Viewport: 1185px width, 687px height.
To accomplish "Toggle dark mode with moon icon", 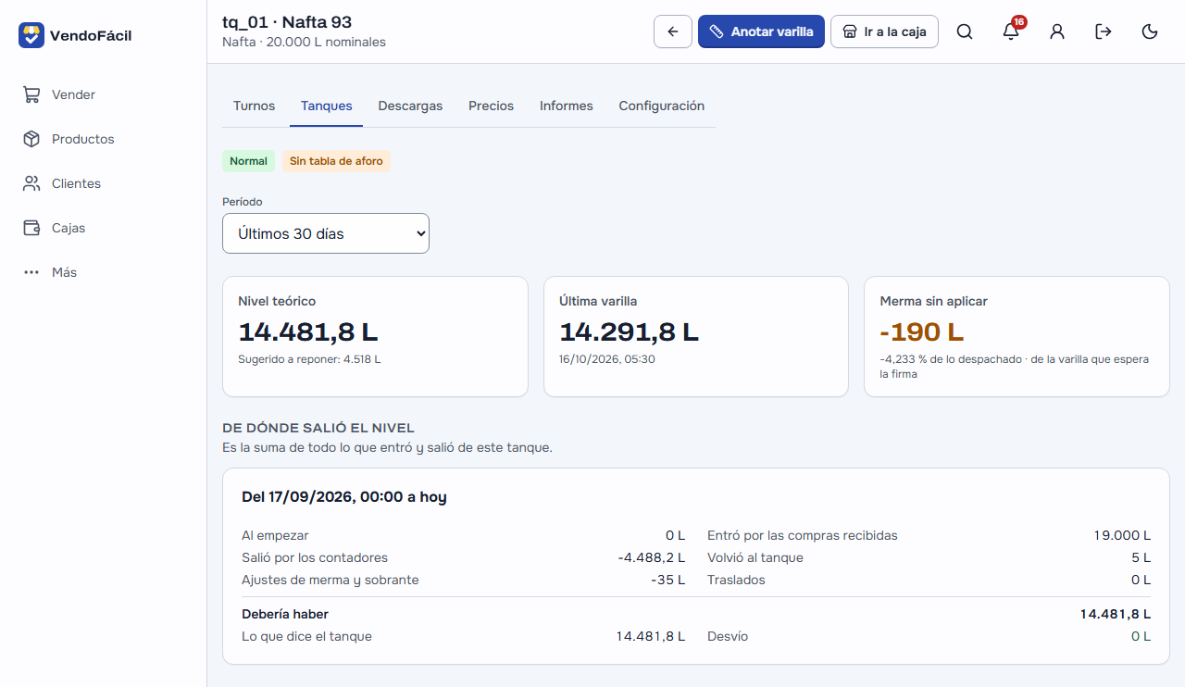I will [x=1150, y=31].
